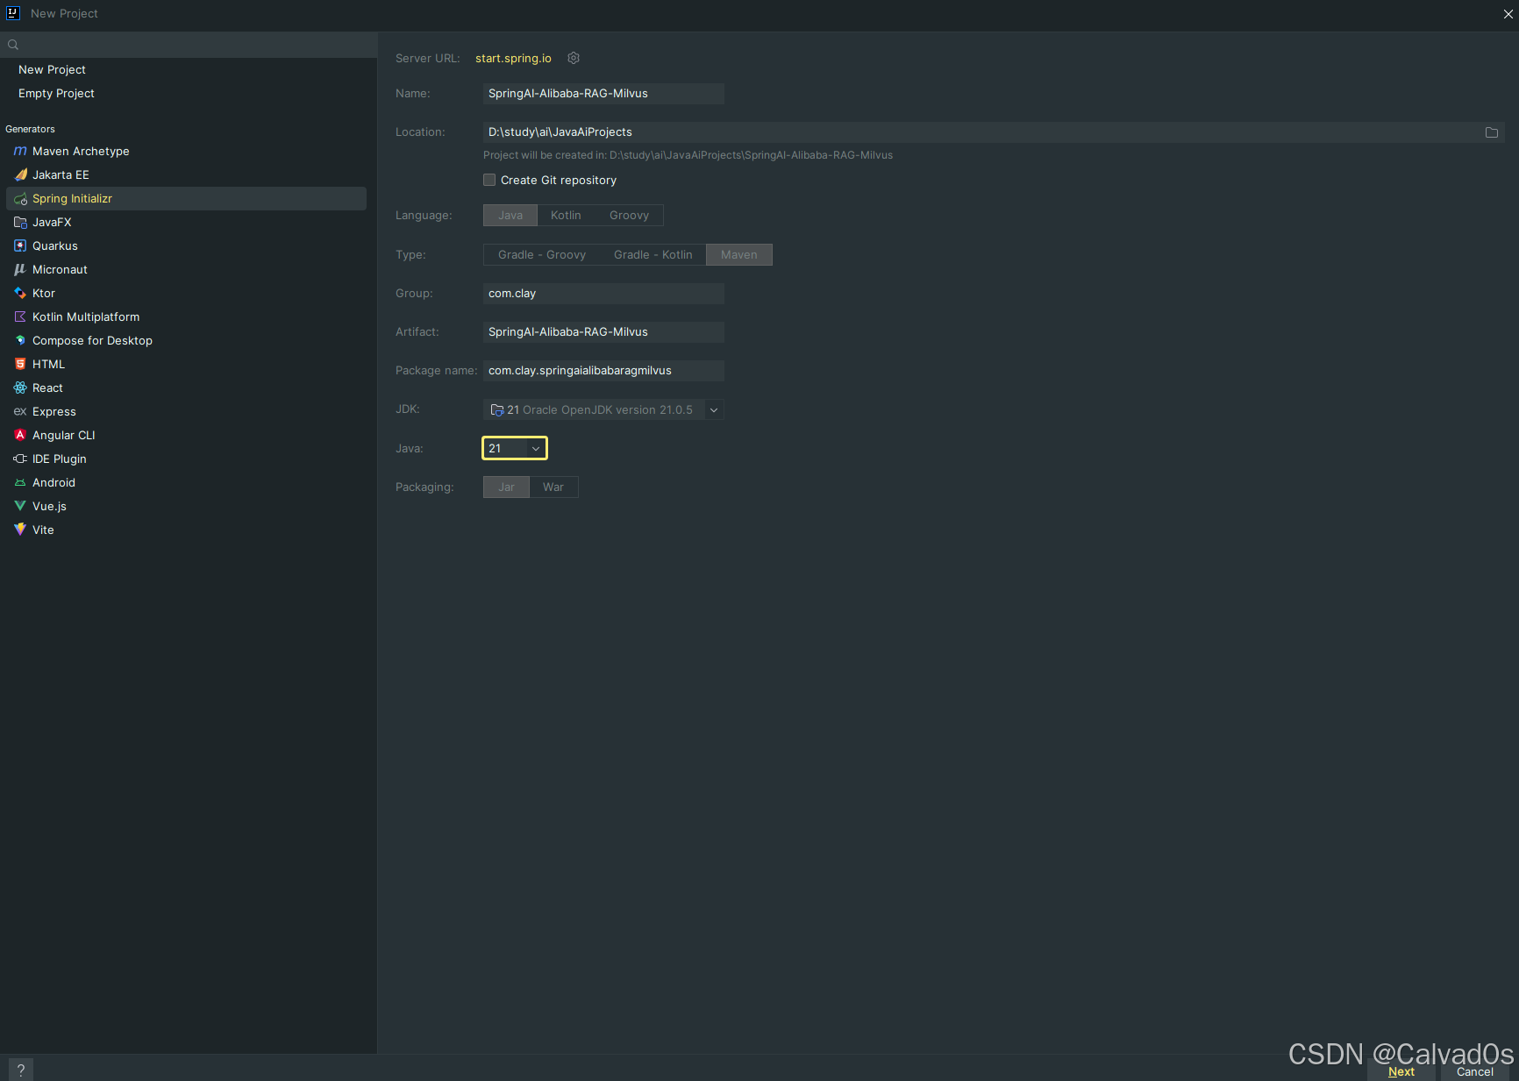The height and width of the screenshot is (1081, 1519).
Task: Click the IDE Plugin icon
Action: pos(20,459)
